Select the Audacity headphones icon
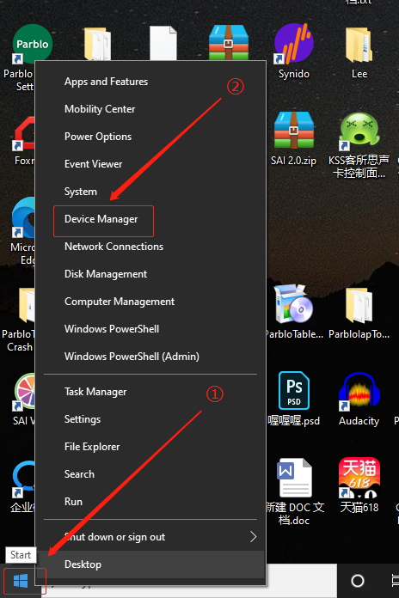 (359, 392)
